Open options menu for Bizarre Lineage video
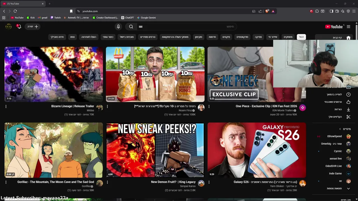Viewport: 358px width, 201px height. click(6, 106)
